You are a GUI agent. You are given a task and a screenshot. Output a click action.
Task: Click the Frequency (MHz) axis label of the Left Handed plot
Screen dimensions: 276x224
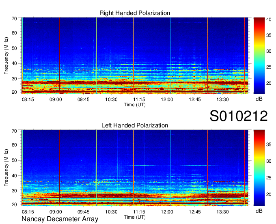[x=6, y=168]
